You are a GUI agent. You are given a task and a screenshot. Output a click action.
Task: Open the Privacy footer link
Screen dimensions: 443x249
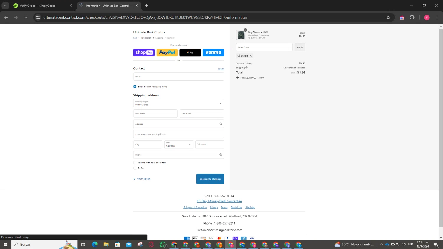(x=214, y=207)
